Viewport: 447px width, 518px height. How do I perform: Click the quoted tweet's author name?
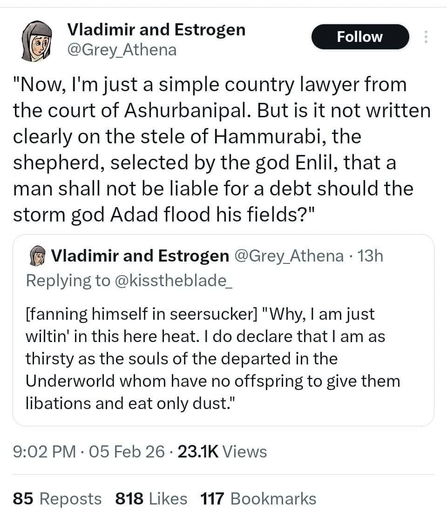click(x=140, y=256)
